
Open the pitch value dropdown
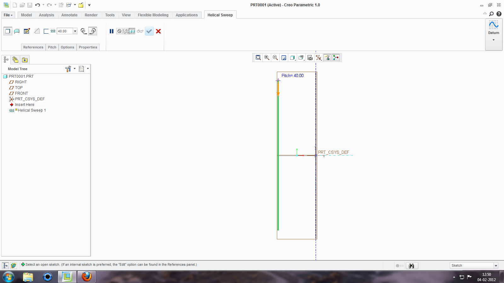coord(75,31)
